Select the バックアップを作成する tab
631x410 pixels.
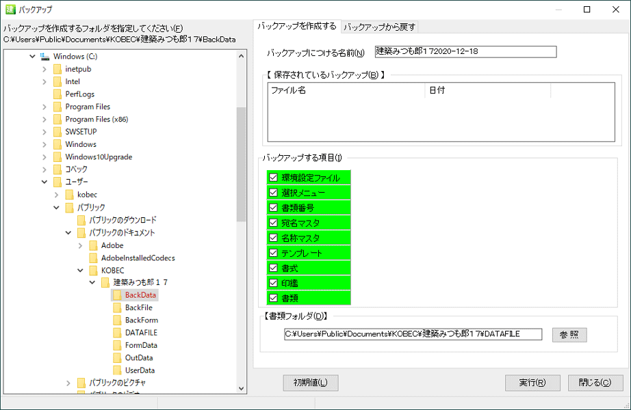(x=296, y=26)
